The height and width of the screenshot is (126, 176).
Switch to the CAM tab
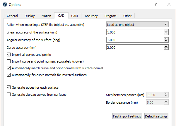pos(74,16)
